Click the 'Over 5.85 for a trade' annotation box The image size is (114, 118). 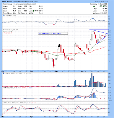tap(53, 33)
